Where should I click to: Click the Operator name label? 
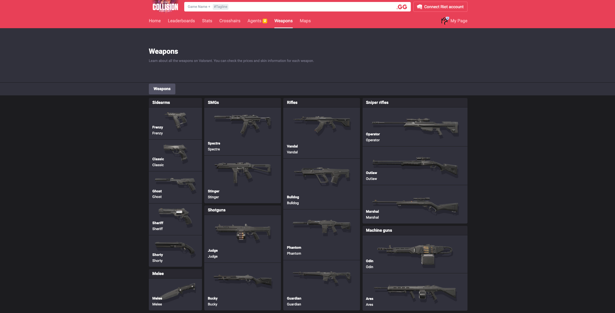tap(373, 134)
